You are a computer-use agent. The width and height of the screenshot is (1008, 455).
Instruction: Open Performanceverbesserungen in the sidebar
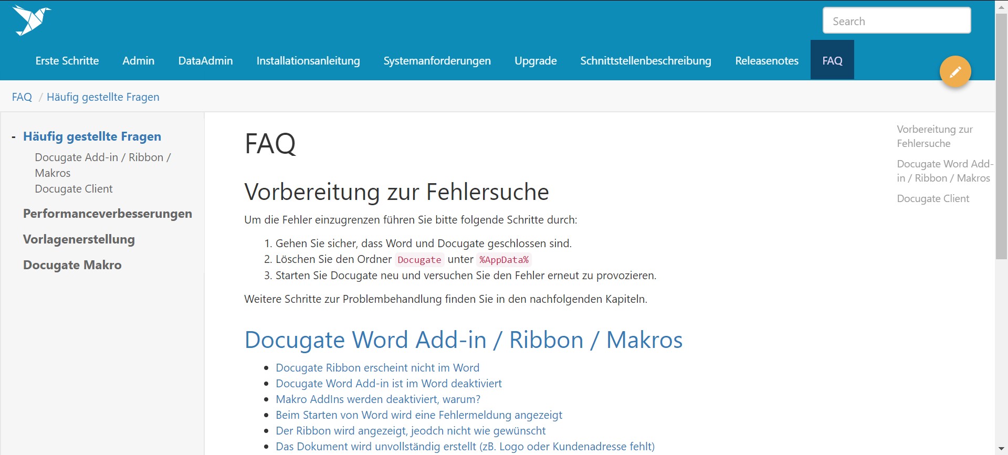(x=108, y=214)
